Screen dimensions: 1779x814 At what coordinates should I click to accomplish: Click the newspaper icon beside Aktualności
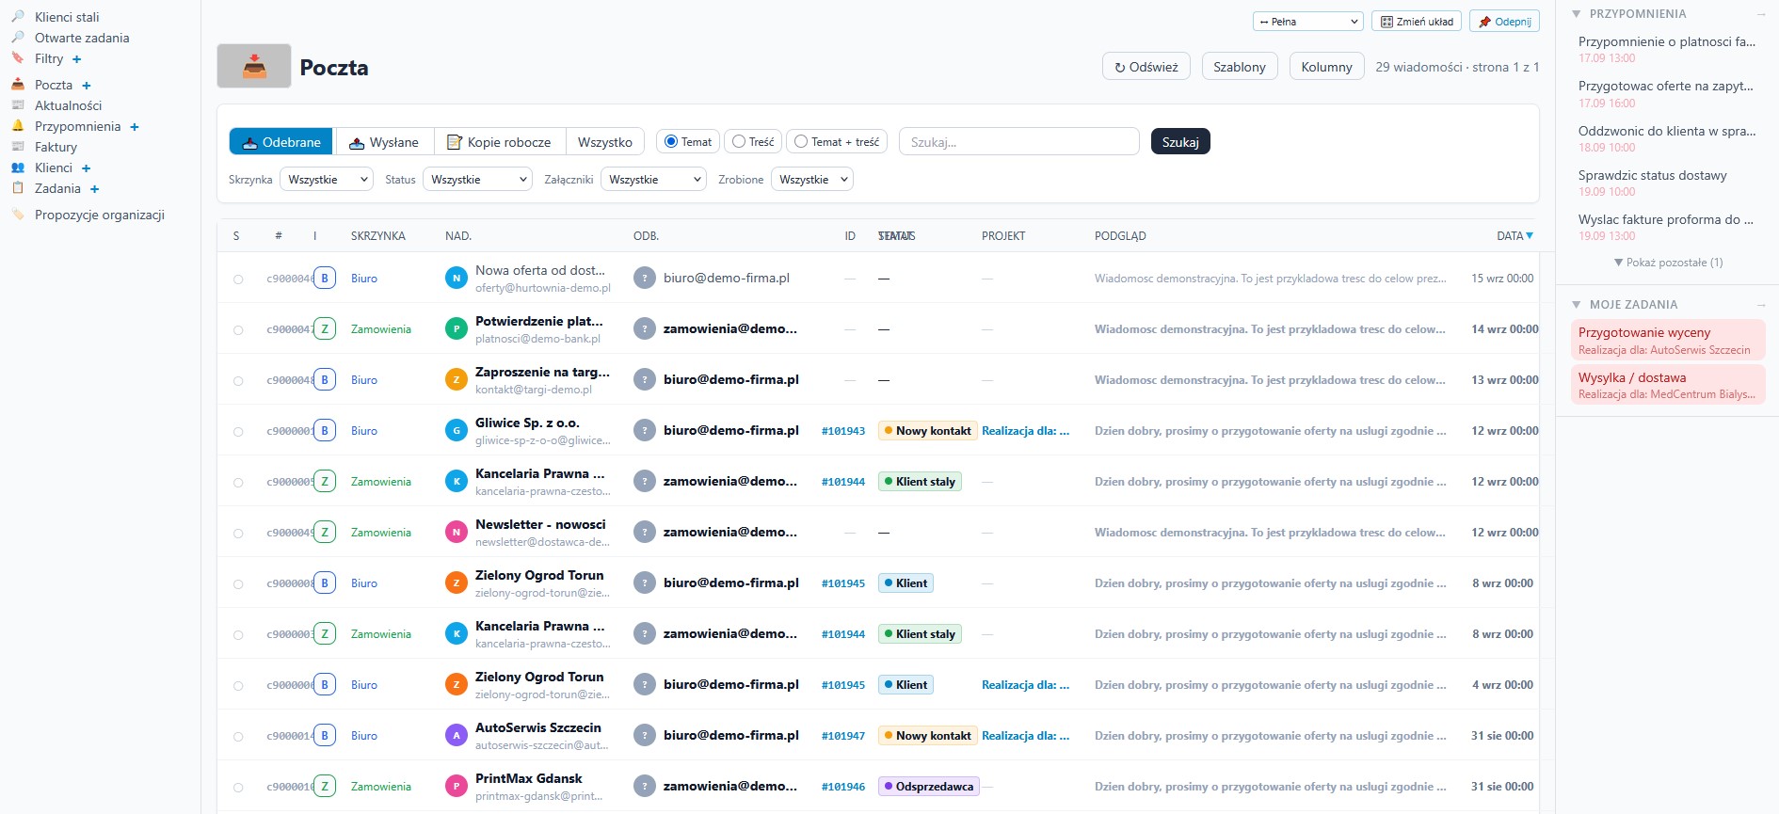[18, 105]
